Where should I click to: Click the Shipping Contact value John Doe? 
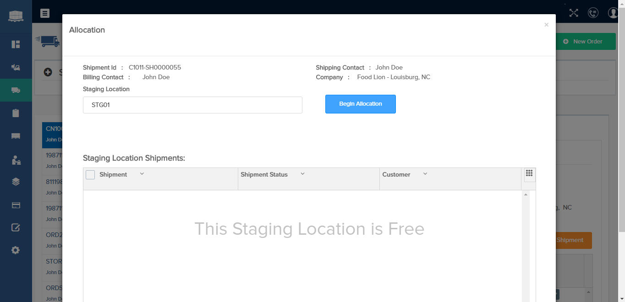click(389, 67)
